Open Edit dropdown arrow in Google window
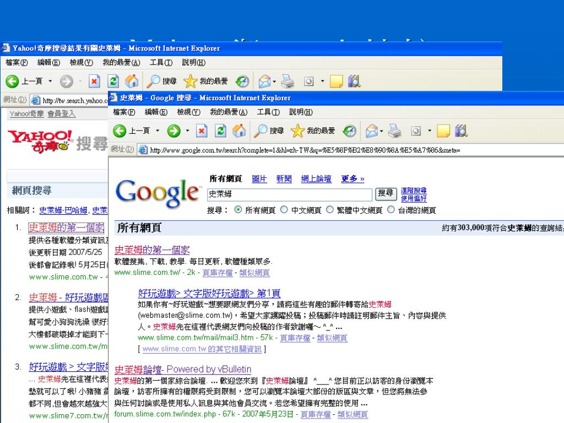This screenshot has width=564, height=423. pyautogui.click(x=430, y=131)
